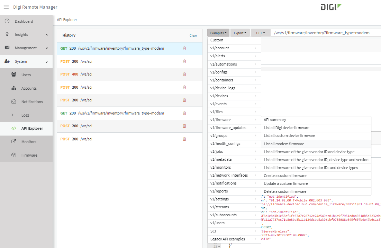The width and height of the screenshot is (381, 248).
Task: Choose Create a custom firmware
Action: [x=316, y=176]
